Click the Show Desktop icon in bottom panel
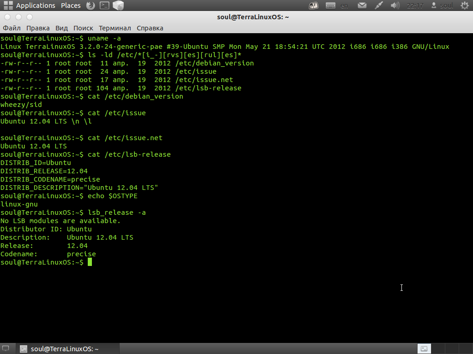 tap(6, 348)
